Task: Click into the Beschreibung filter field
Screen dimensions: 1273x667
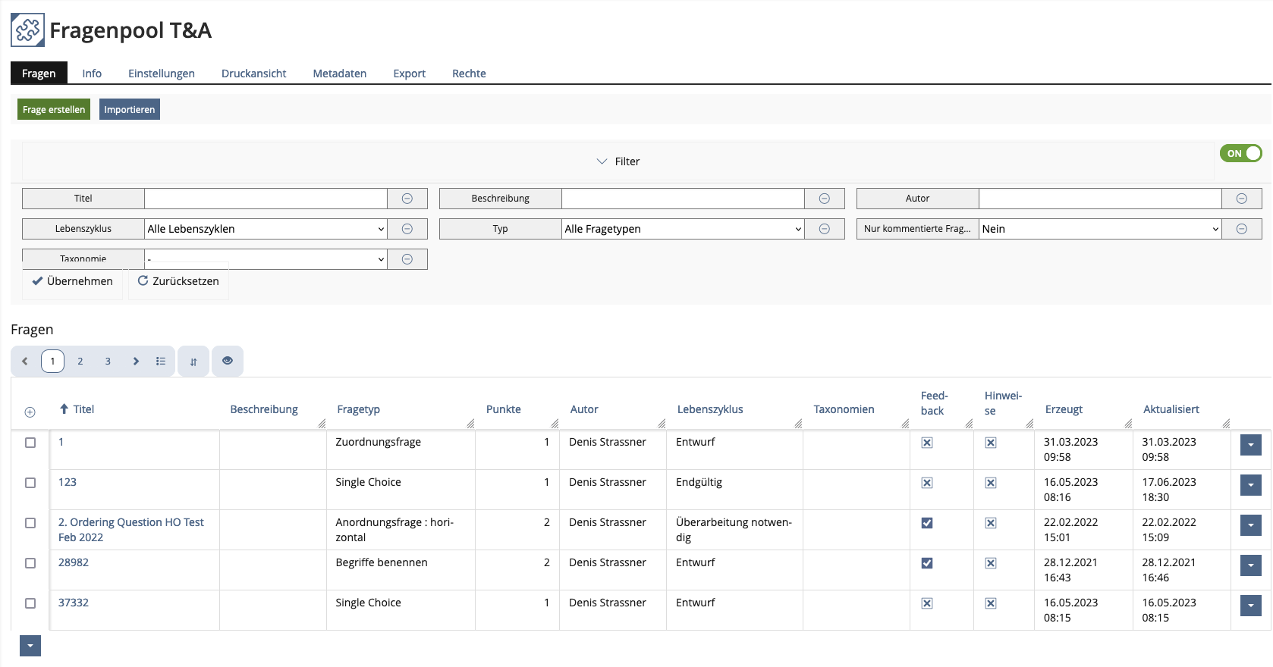Action: (x=683, y=199)
